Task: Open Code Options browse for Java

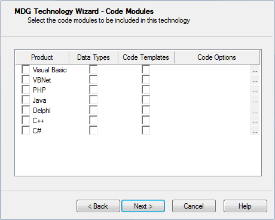Action: click(255, 100)
